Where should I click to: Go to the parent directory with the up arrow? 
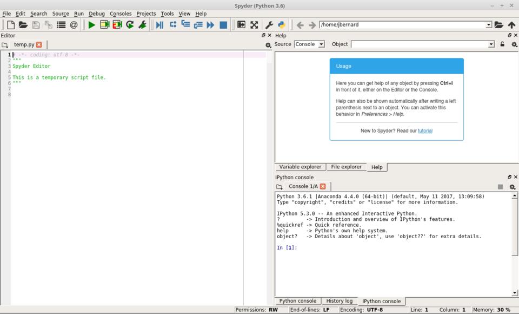pos(511,25)
